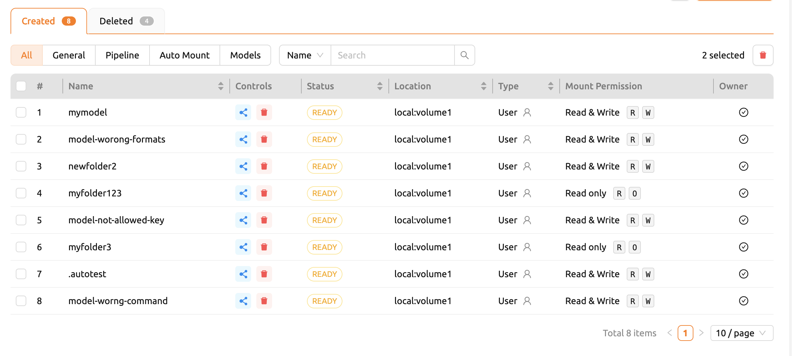Check the myfolder3 row checkbox
The image size is (792, 356).
point(21,247)
